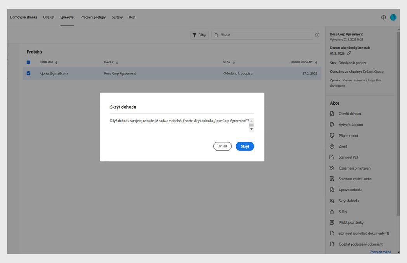Viewport: 407px width, 263px height.
Task: Click Vytvořit šablonu action link
Action: tap(351, 125)
